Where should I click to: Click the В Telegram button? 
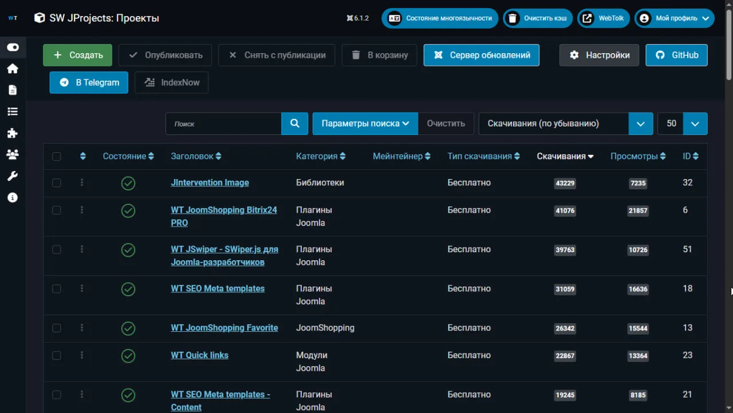coord(89,82)
